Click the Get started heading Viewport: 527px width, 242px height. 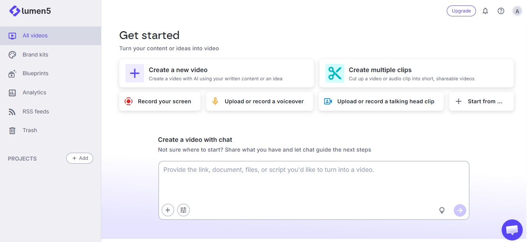coord(149,35)
